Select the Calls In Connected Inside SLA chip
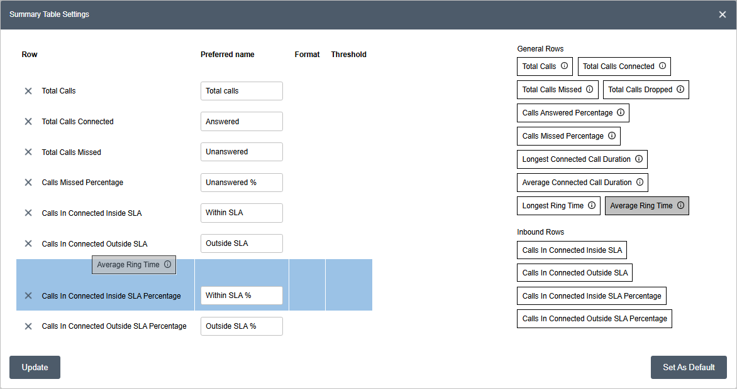 coord(572,250)
